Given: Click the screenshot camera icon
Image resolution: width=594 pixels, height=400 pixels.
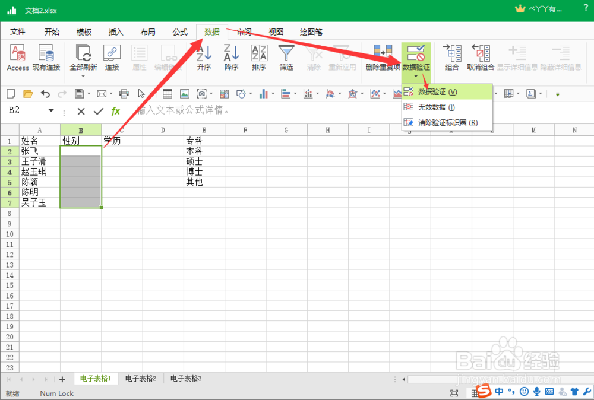Looking at the screenshot, I should coord(201,94).
